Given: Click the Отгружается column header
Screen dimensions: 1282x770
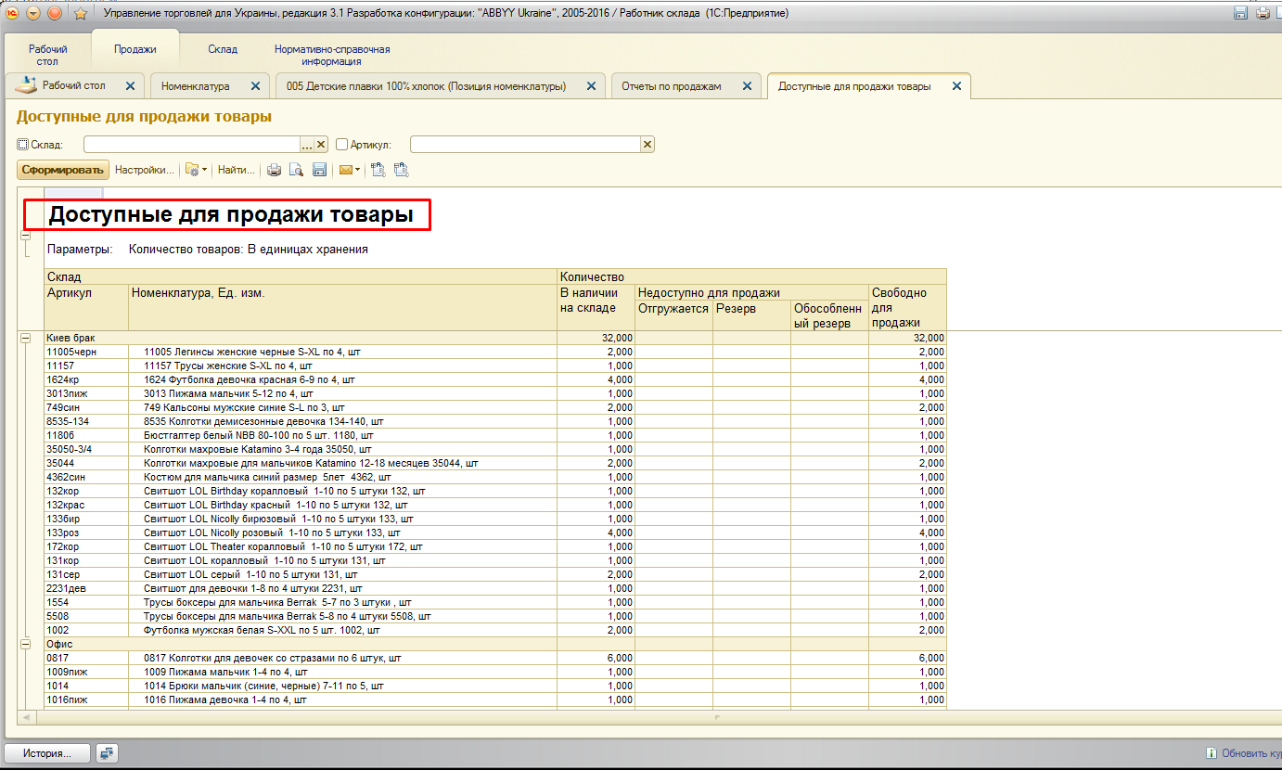Looking at the screenshot, I should pyautogui.click(x=673, y=314).
